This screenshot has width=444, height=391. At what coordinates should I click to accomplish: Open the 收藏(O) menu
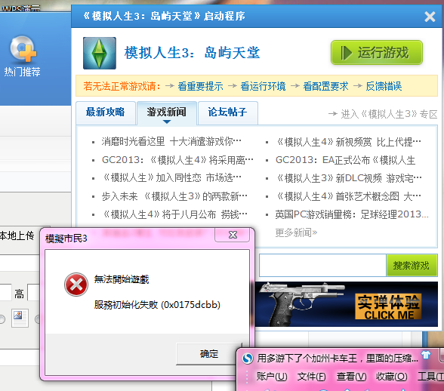tap(391, 377)
